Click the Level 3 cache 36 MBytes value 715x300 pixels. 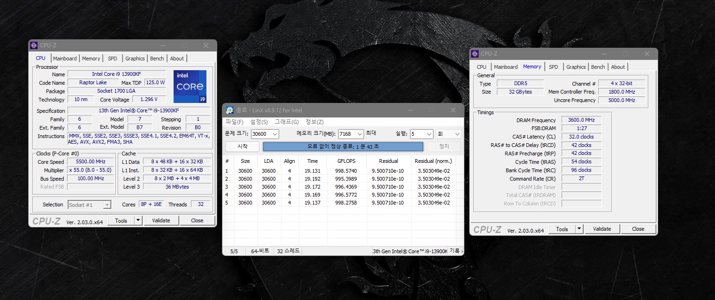tap(177, 187)
